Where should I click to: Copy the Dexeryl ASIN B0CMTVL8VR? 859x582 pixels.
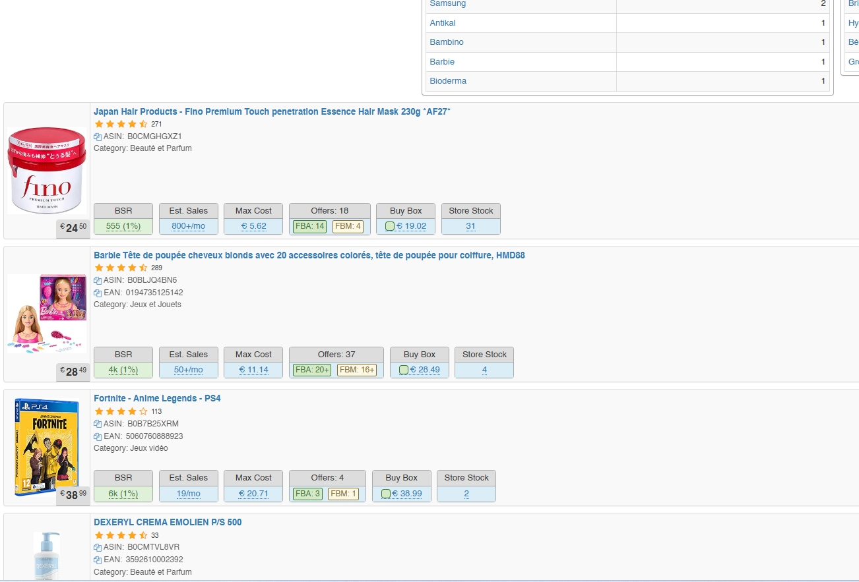pos(98,548)
